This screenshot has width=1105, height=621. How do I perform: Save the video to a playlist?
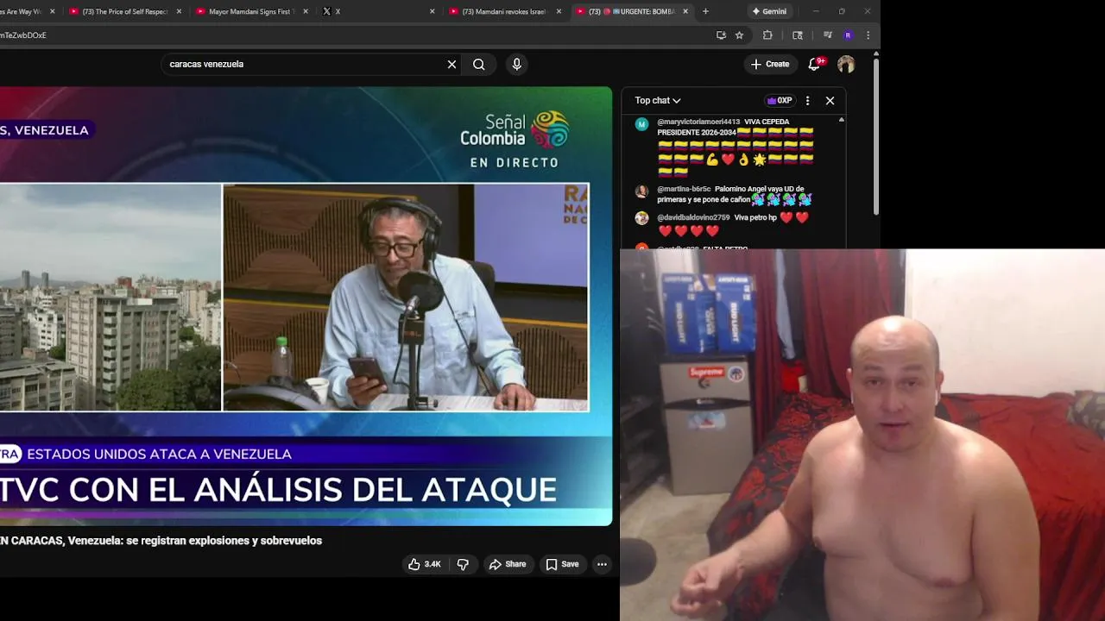(562, 564)
